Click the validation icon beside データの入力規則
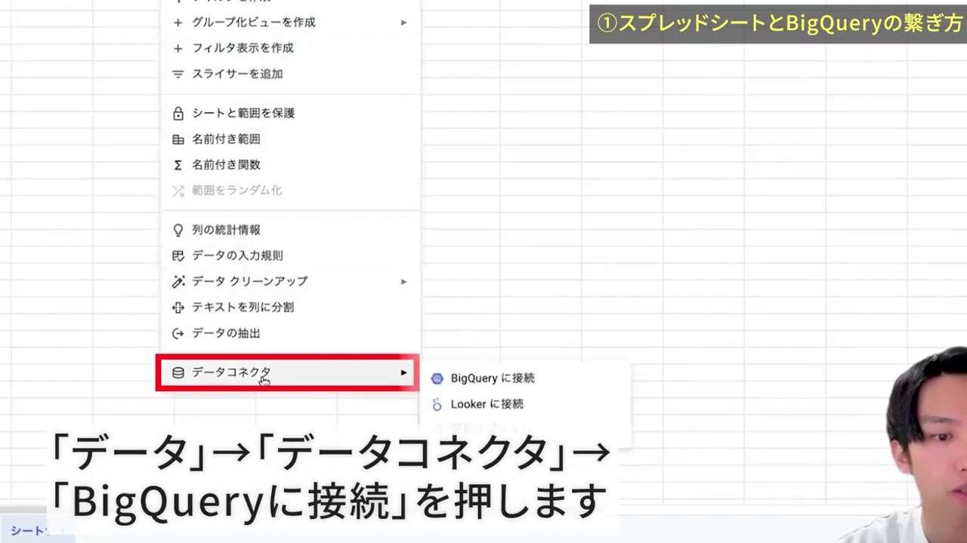Screen dimensions: 967x543 178,256
